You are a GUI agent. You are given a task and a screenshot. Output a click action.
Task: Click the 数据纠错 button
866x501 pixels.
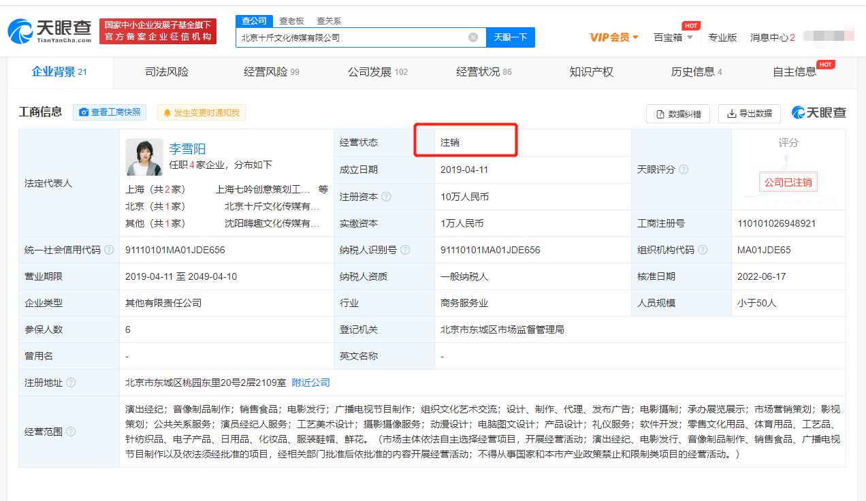click(678, 114)
